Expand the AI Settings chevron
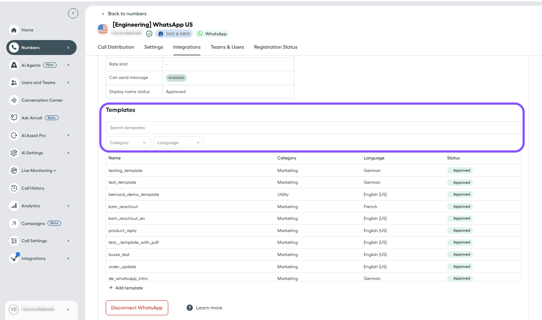The image size is (542, 320). click(68, 153)
